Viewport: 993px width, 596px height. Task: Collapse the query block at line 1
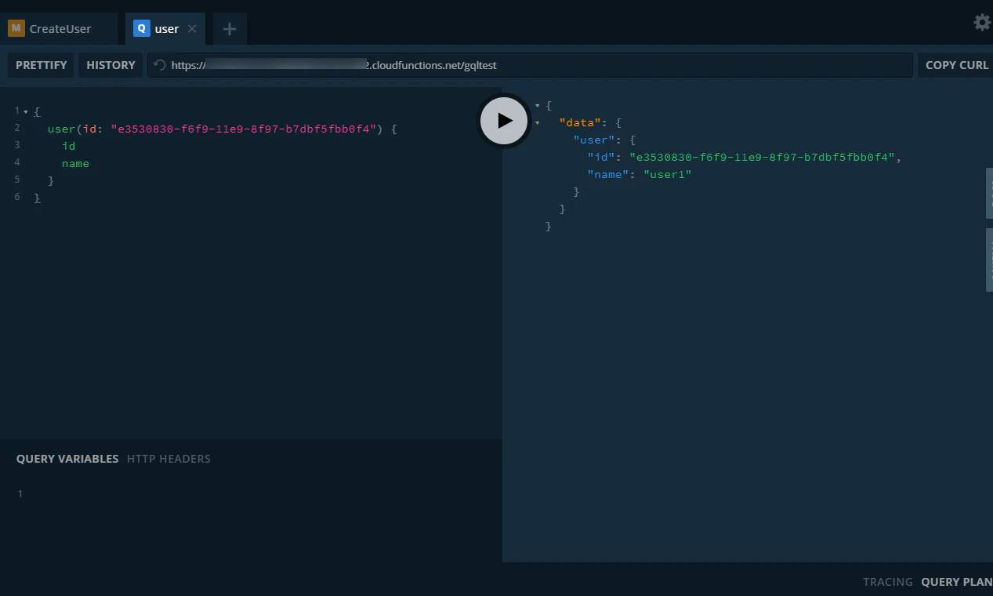(x=25, y=112)
